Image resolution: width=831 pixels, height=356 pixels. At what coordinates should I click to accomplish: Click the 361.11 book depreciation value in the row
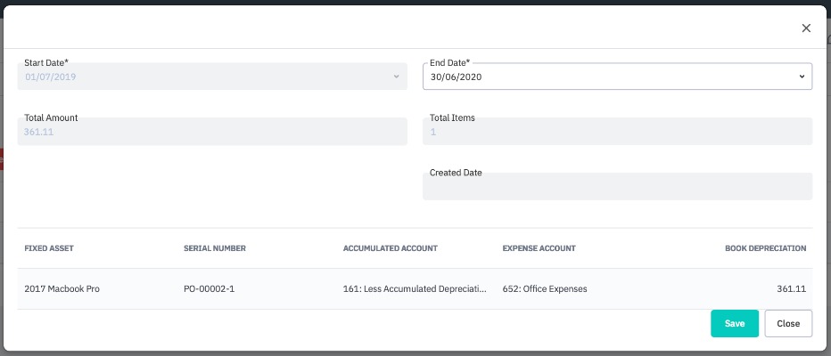[x=791, y=289]
